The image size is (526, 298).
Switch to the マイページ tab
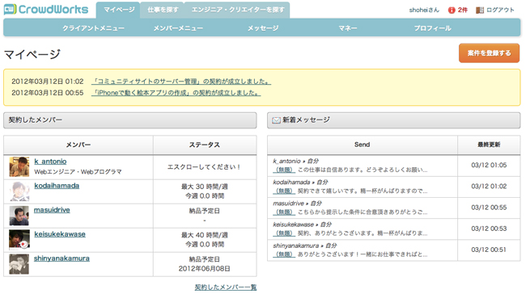[x=118, y=10]
